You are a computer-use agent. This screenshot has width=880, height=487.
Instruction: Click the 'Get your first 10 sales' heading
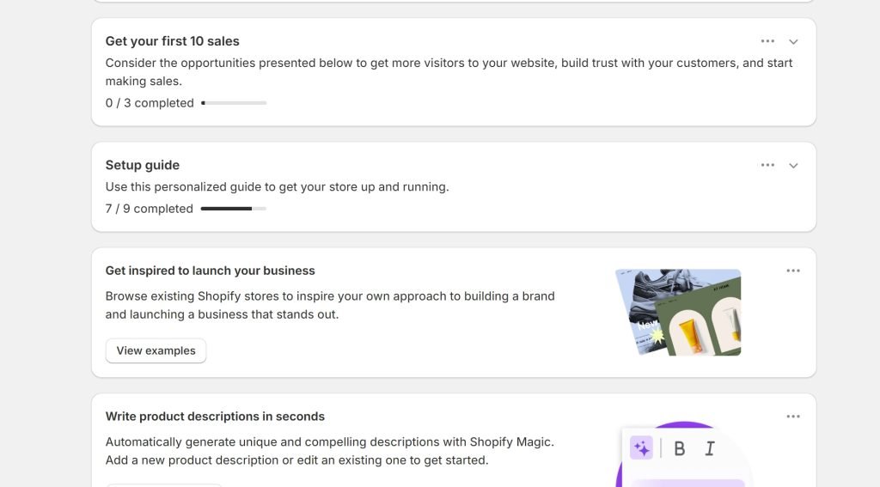(172, 41)
